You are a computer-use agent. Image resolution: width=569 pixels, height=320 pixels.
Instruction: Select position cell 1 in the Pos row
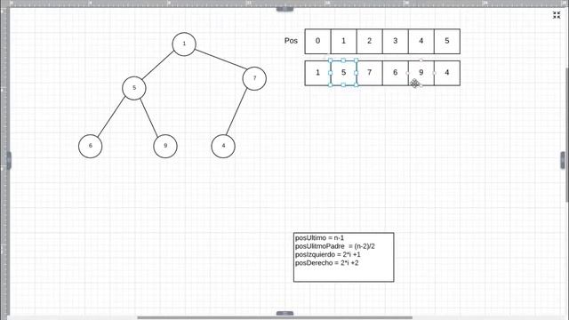pyautogui.click(x=344, y=41)
